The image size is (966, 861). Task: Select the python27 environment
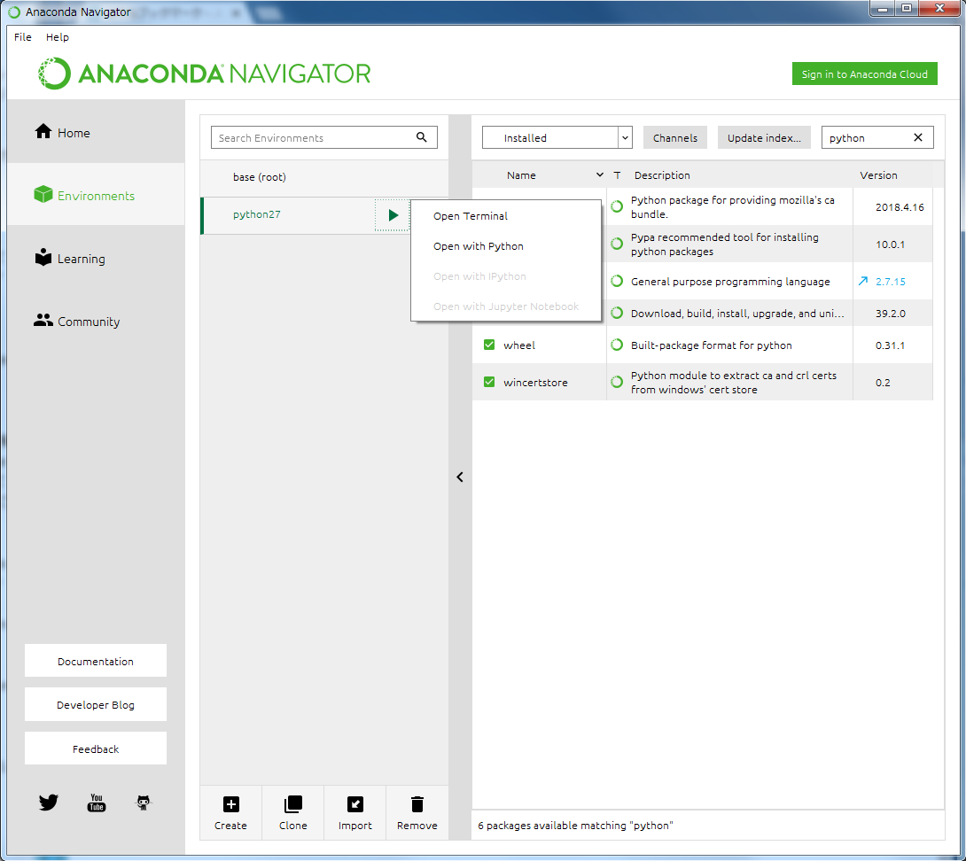288,215
